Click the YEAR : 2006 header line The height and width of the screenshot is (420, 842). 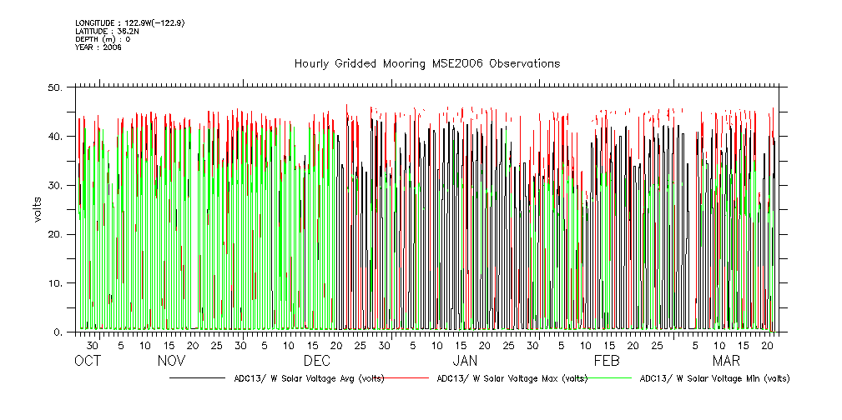[x=98, y=47]
